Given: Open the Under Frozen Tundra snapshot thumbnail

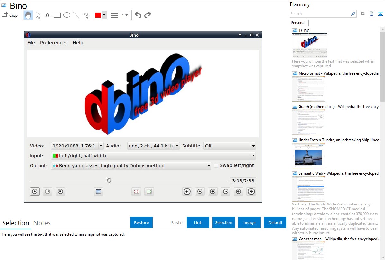Looking at the screenshot, I should pyautogui.click(x=309, y=155).
